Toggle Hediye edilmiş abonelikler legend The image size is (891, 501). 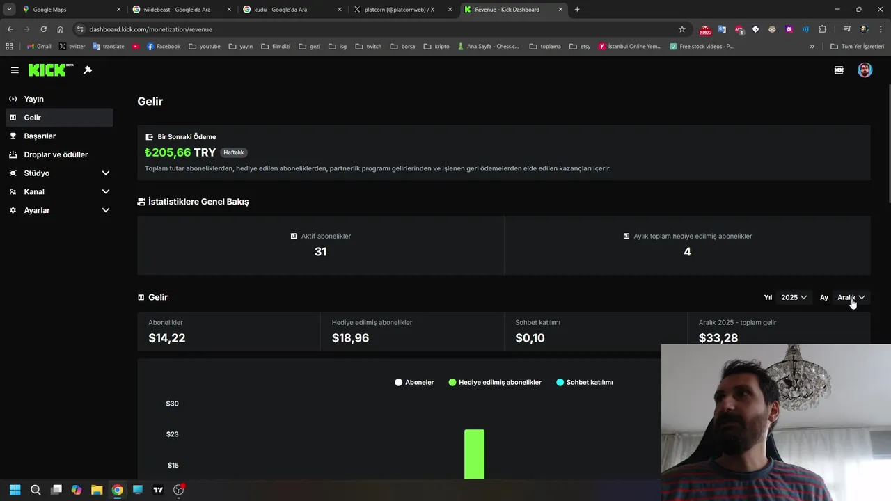(495, 382)
